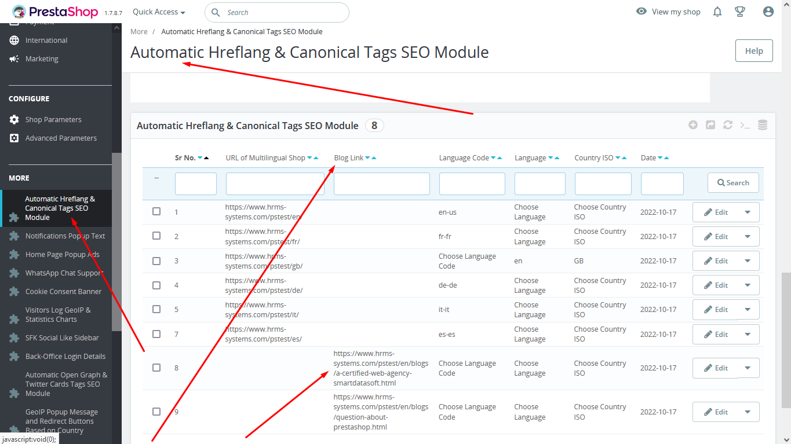Open the action dropdown arrow for de-de row
This screenshot has height=444, width=791.
748,285
